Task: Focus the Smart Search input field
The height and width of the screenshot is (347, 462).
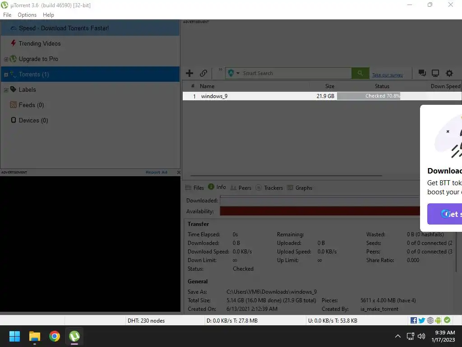Action: tap(296, 73)
